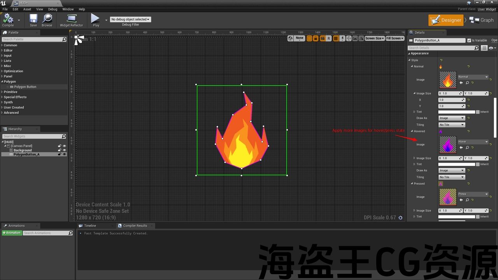Add a new Animation
This screenshot has height=280, width=498.
tap(12, 233)
